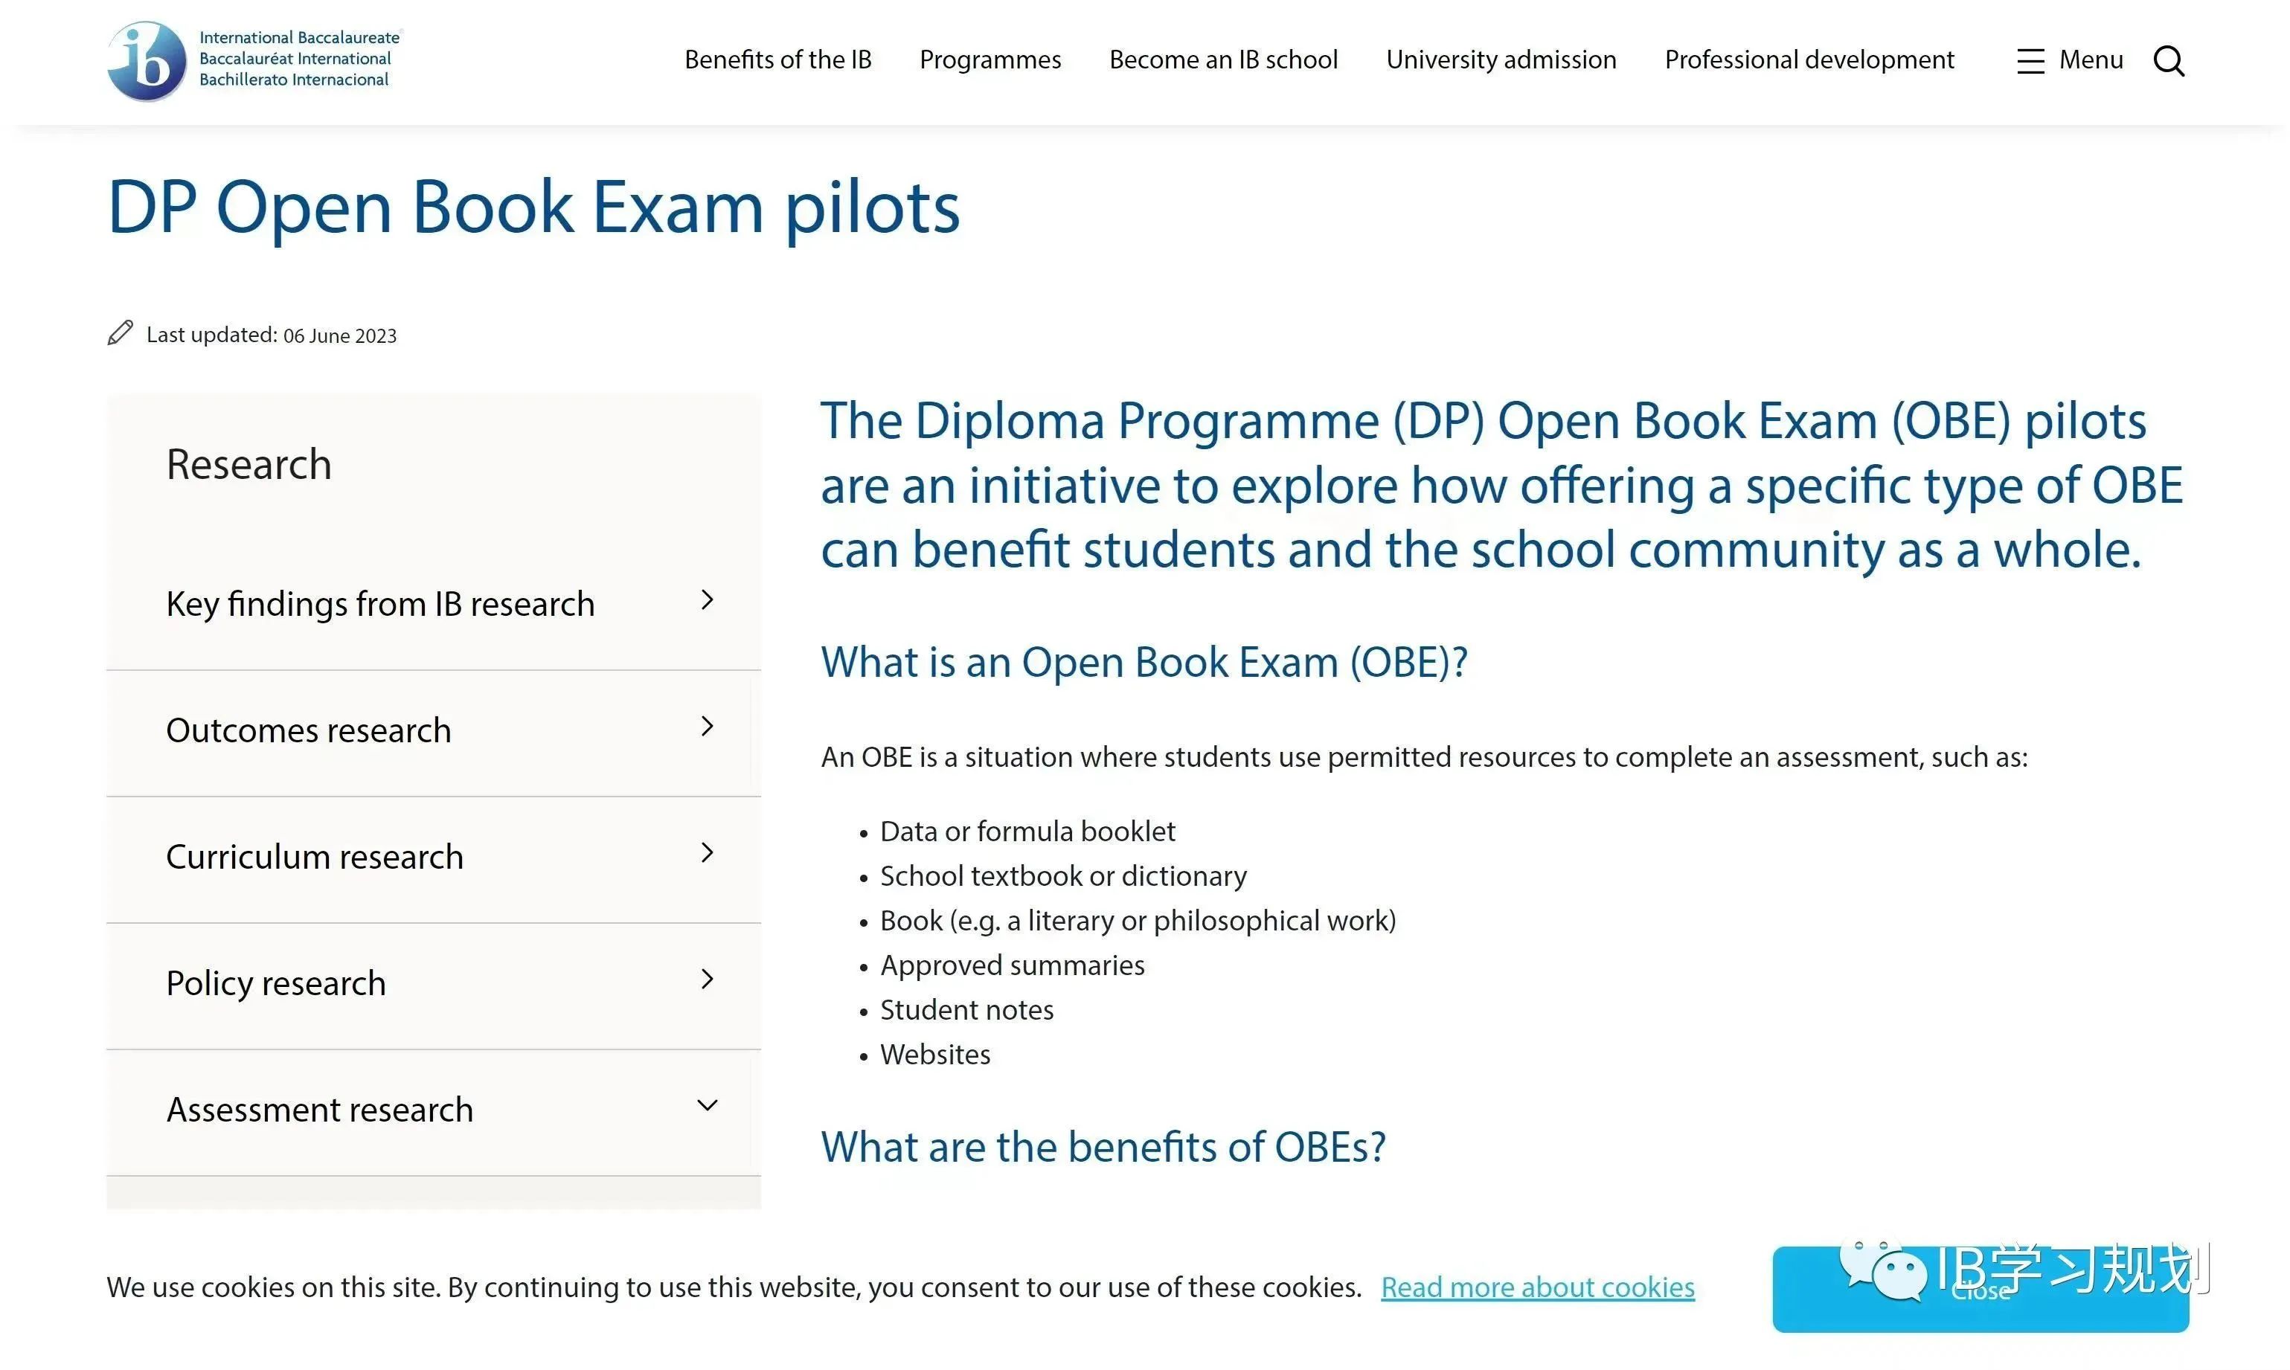The width and height of the screenshot is (2290, 1370).
Task: Expand Key findings from IB research chevron
Action: [708, 600]
